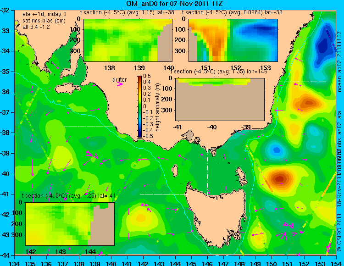Click the 143 label under the lat=-41 inset
Viewport: 344px width, 266px height.
(61, 252)
